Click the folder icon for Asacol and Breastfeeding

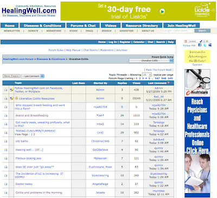pos(6,115)
